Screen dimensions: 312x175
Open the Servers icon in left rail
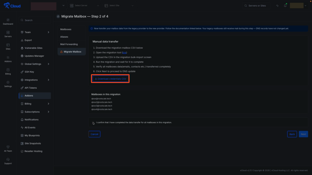8,34
